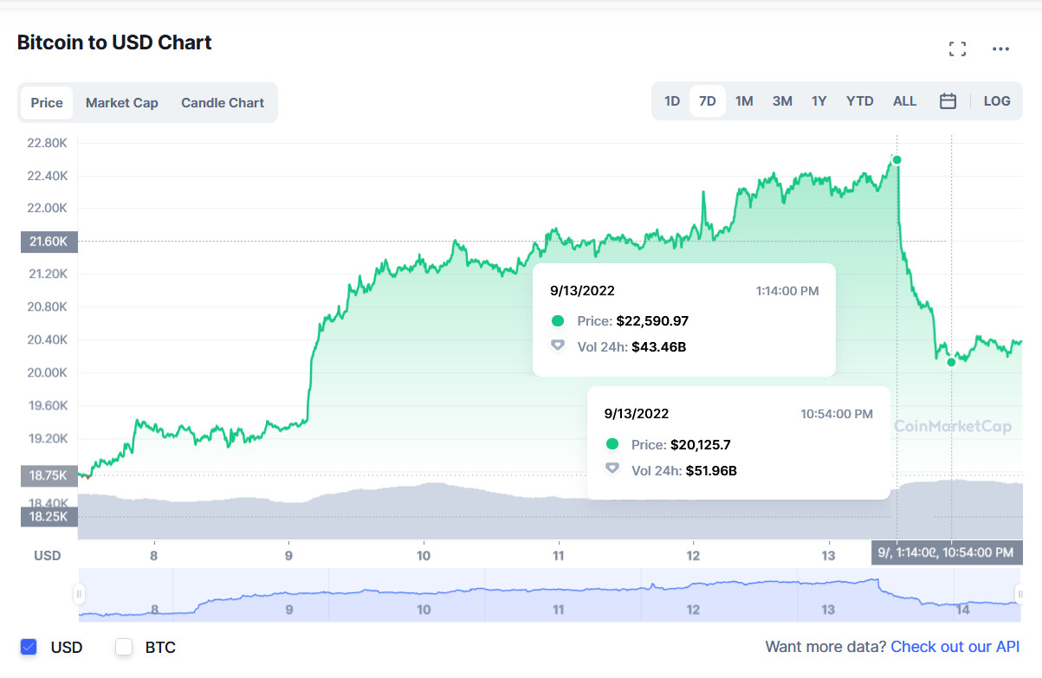Switch to the Market Cap tab
The width and height of the screenshot is (1042, 678).
click(x=121, y=103)
